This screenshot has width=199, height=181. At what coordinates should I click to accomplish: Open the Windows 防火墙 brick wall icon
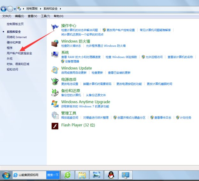pos(55,43)
